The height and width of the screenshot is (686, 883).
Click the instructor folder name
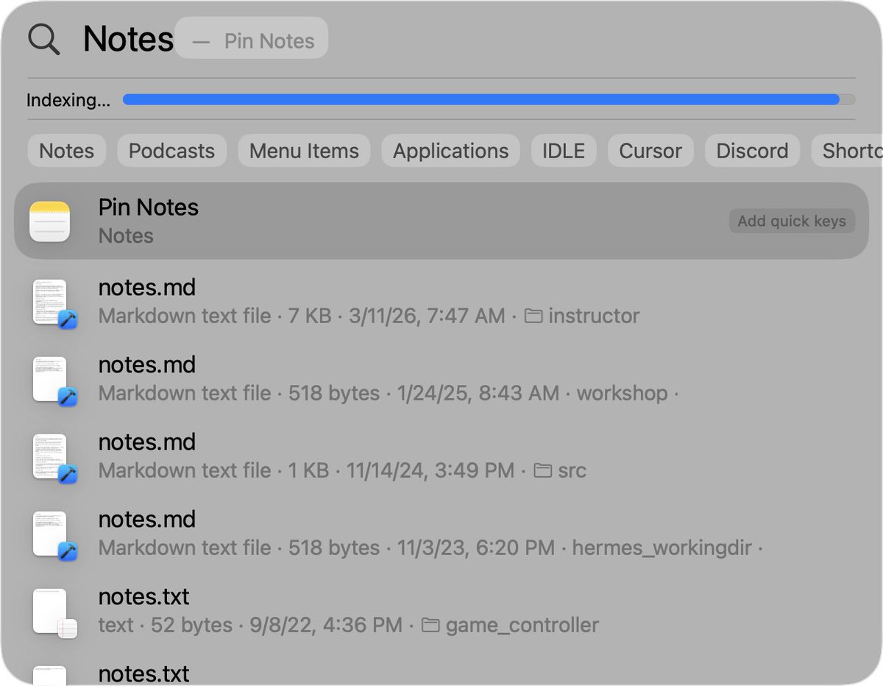coord(594,317)
